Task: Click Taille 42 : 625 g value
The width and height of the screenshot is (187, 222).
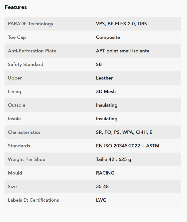Action: (x=114, y=159)
